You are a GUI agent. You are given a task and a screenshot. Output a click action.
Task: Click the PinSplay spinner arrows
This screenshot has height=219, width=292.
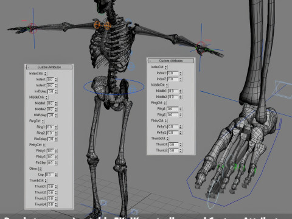click(x=56, y=162)
